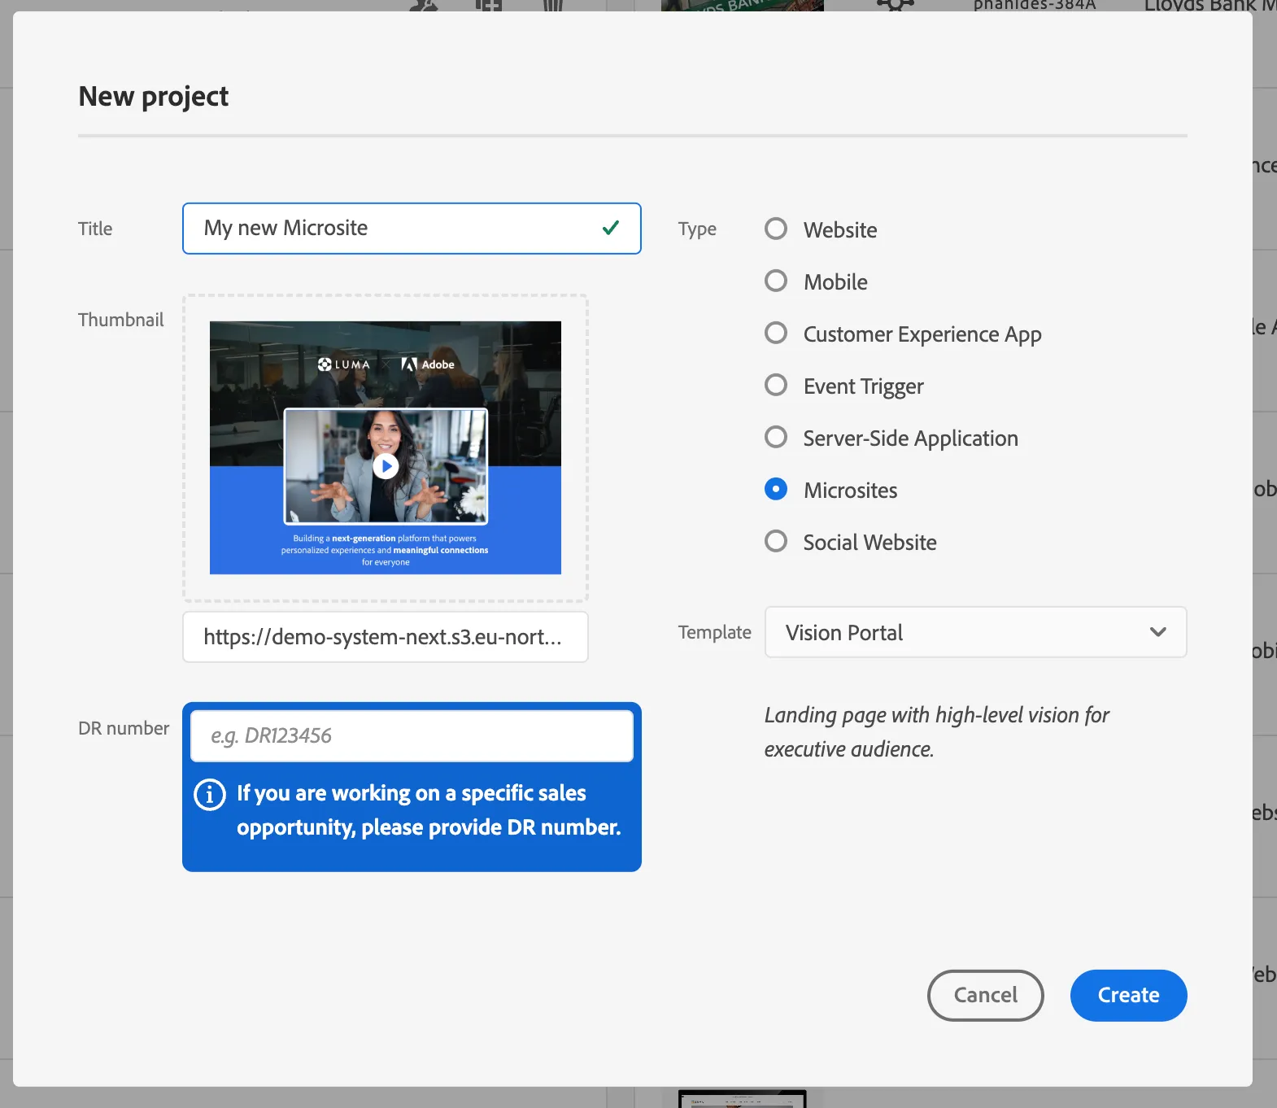Click the DR number input field

pos(412,735)
